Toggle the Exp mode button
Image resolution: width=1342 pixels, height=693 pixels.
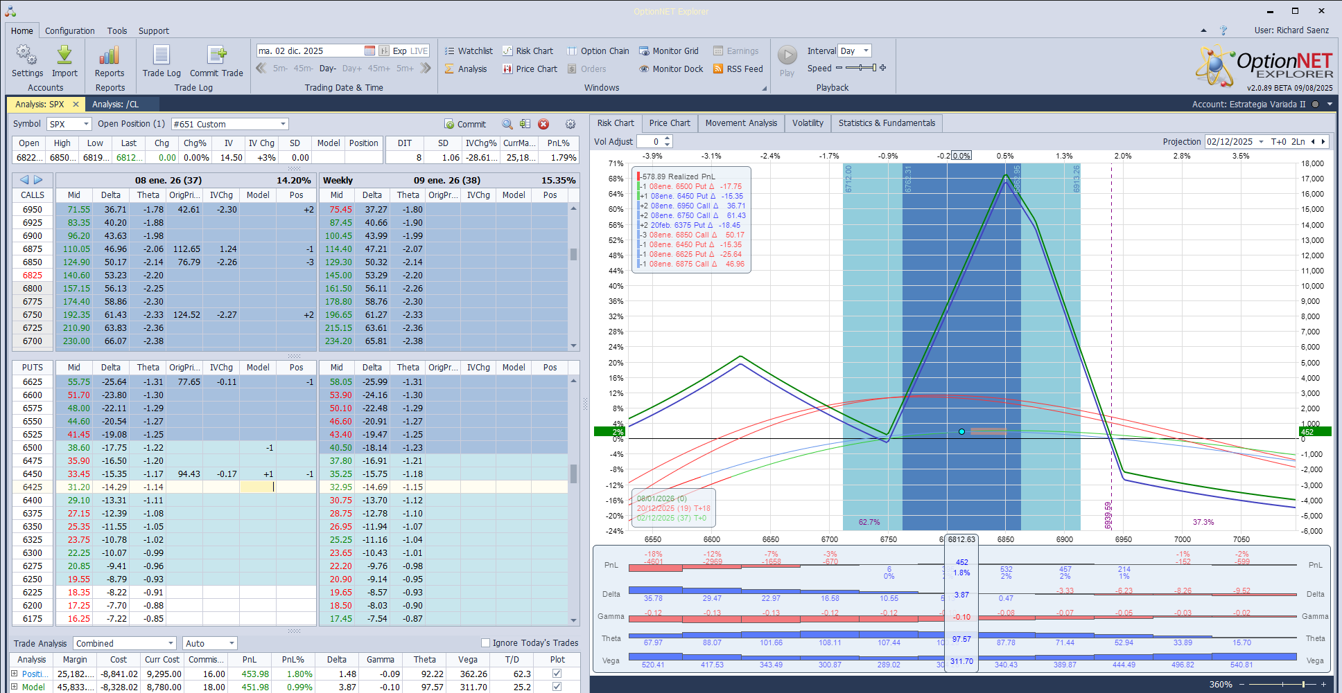(x=399, y=51)
